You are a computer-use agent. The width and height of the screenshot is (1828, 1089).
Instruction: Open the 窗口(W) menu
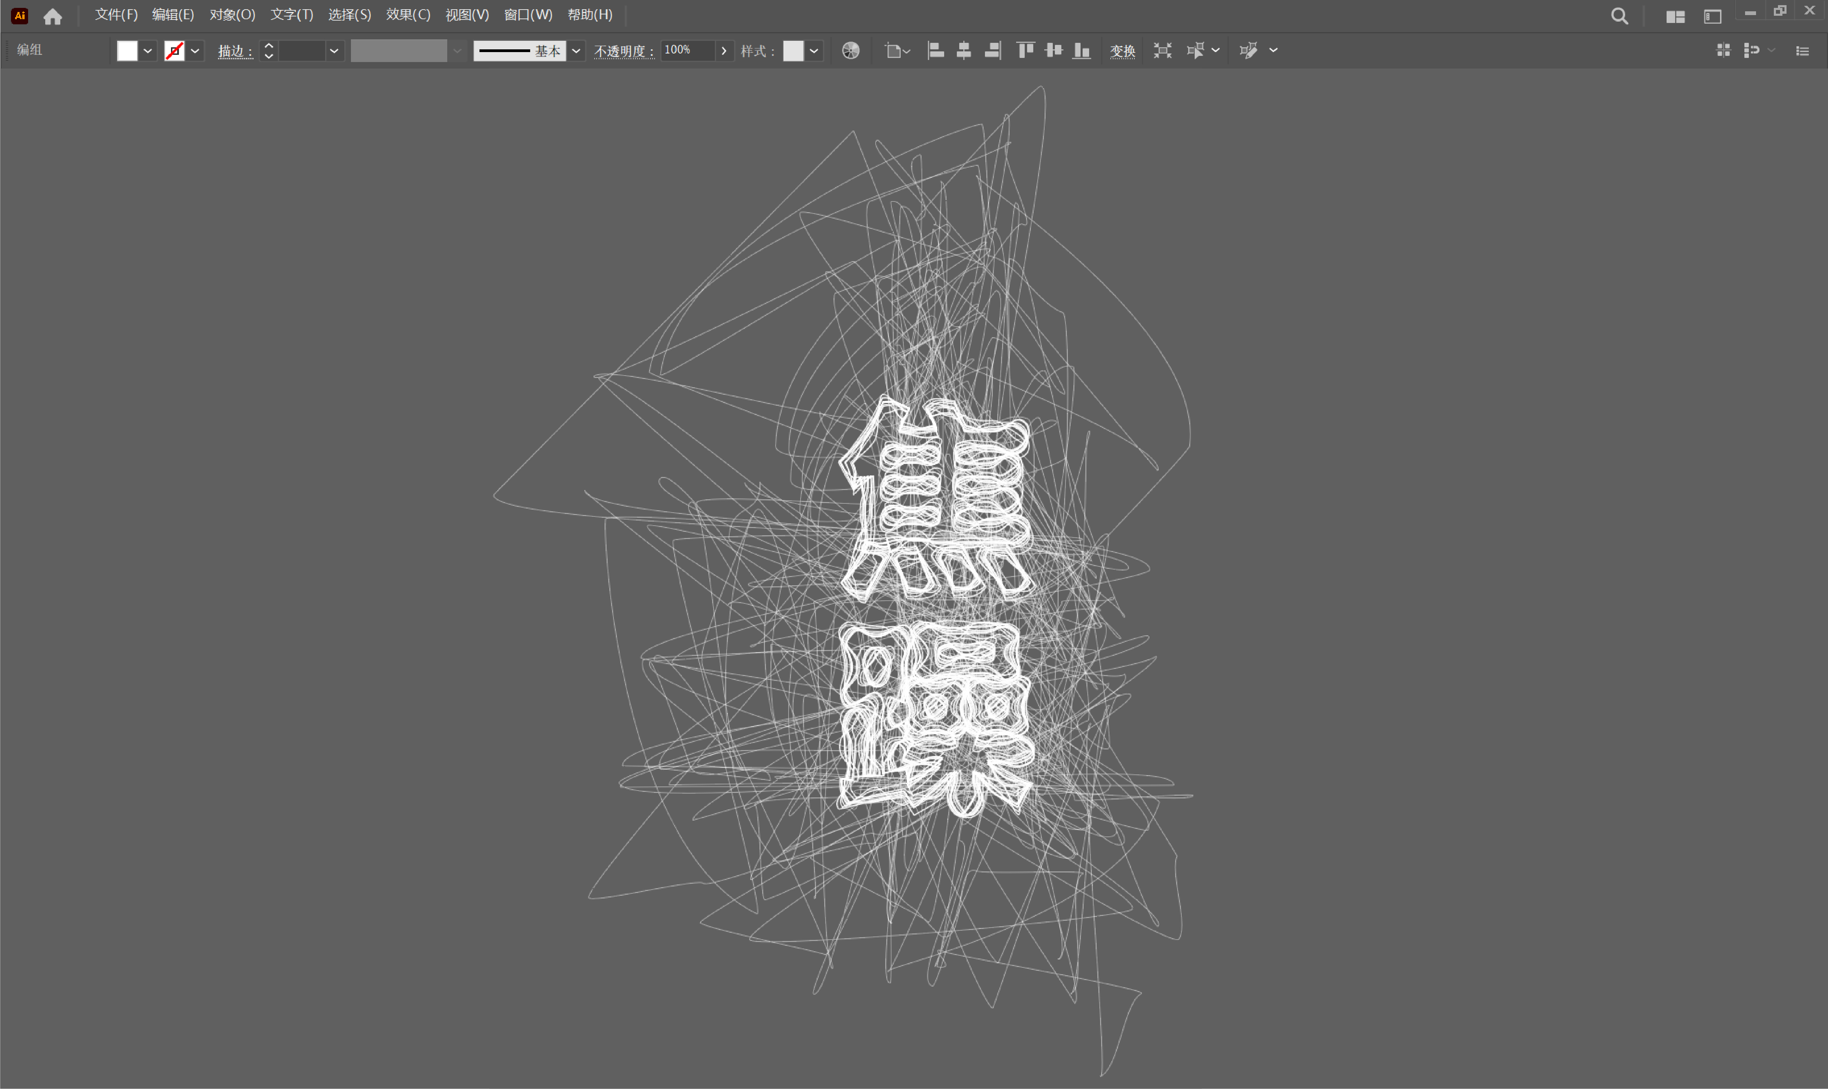coord(528,15)
